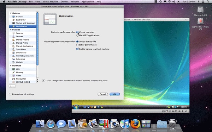Open the File menu
212x132 pixels.
tap(31, 2)
